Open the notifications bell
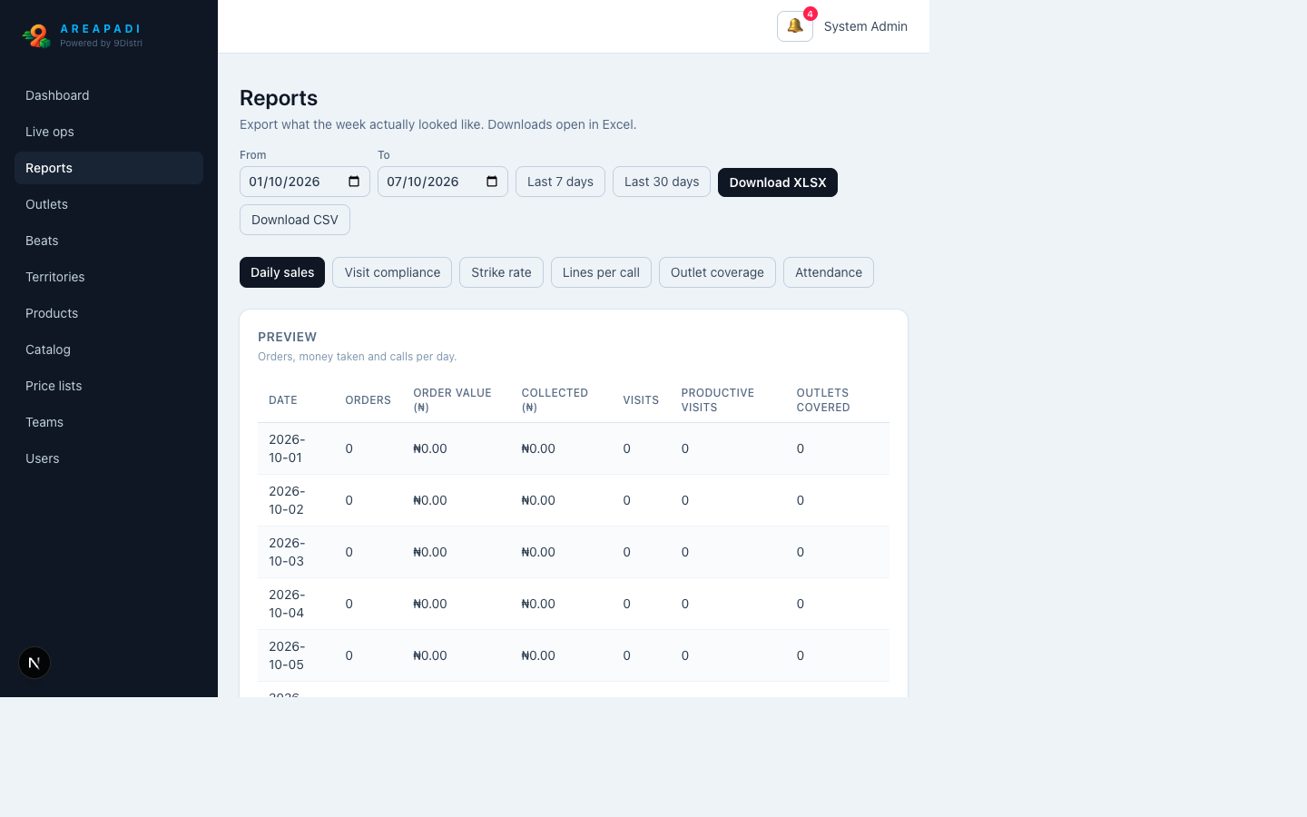Viewport: 1307px width, 817px height. (x=795, y=26)
